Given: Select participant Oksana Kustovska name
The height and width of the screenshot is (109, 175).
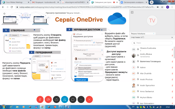Looking at the screenshot, I should [148, 48].
